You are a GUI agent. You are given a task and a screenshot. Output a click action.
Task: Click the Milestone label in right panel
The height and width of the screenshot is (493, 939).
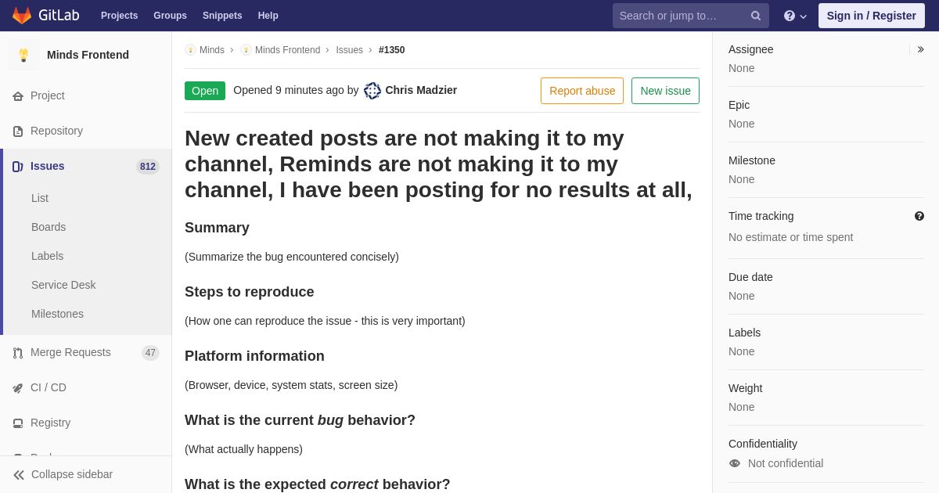click(752, 160)
